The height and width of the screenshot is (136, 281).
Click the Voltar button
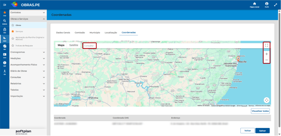247,131
